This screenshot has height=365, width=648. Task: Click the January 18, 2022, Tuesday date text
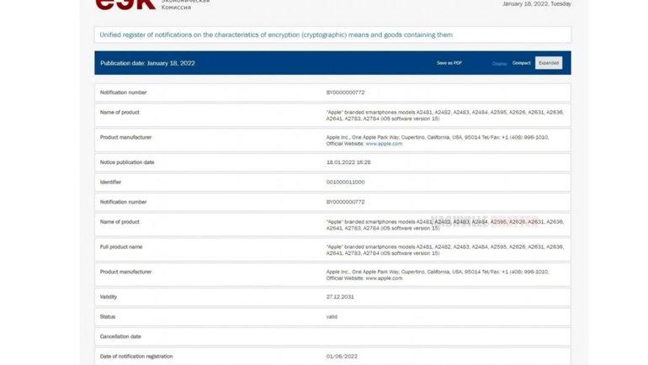[x=537, y=4]
